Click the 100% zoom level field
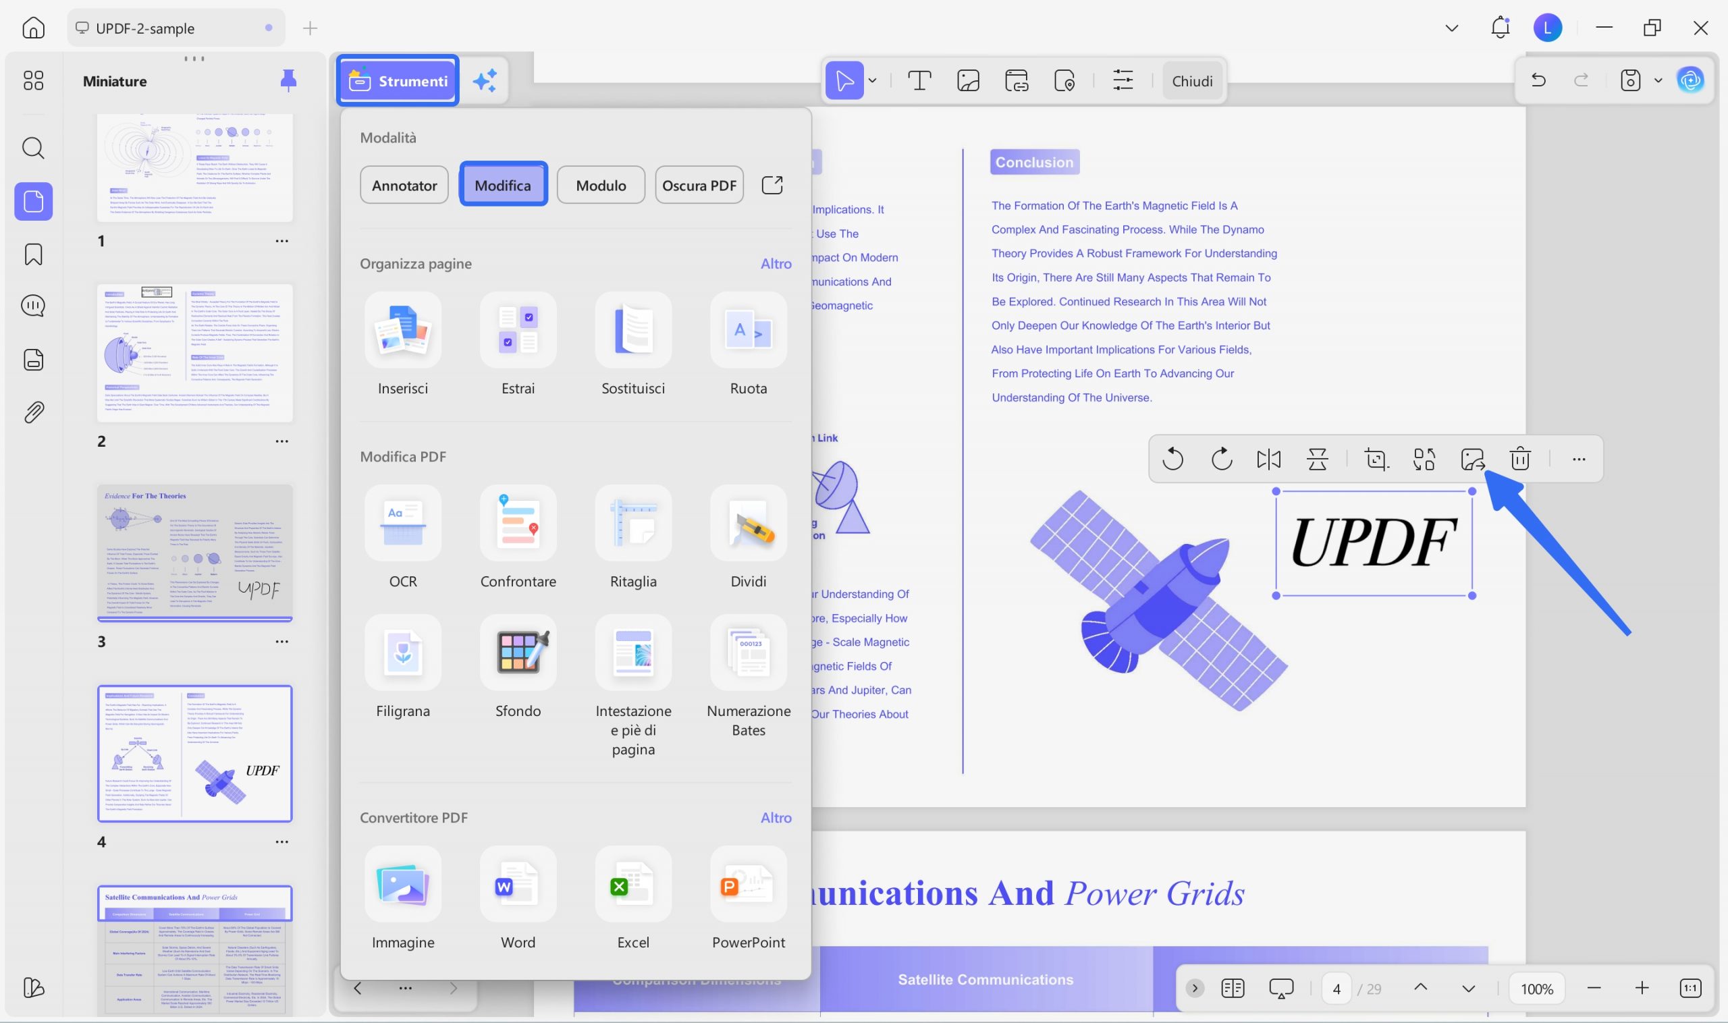The height and width of the screenshot is (1023, 1728). pyautogui.click(x=1536, y=988)
